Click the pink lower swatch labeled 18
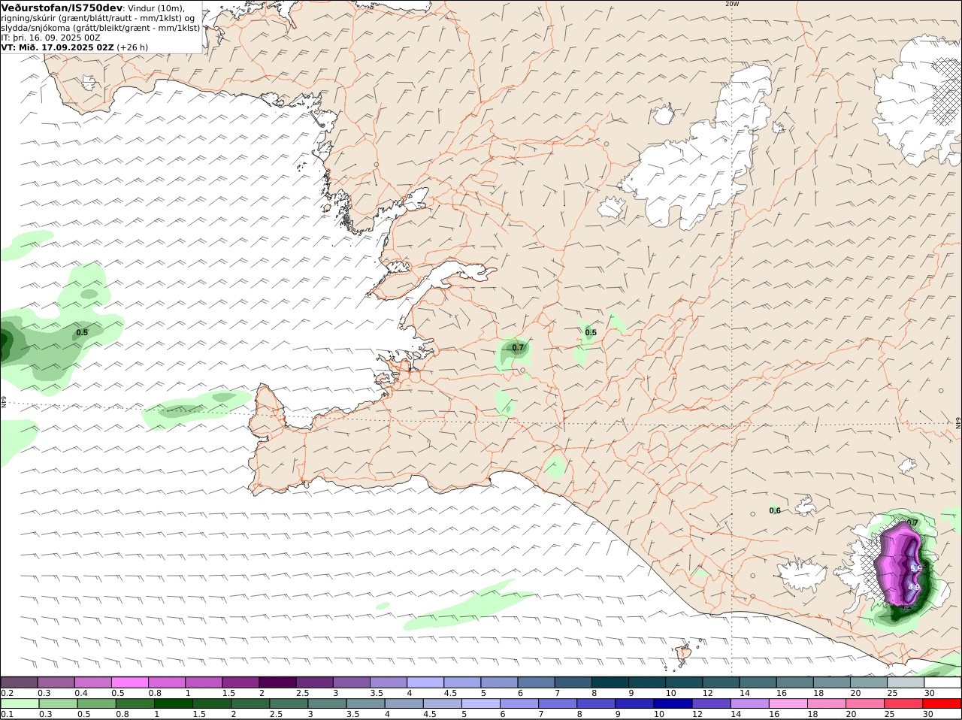Image resolution: width=962 pixels, height=720 pixels. pyautogui.click(x=827, y=703)
